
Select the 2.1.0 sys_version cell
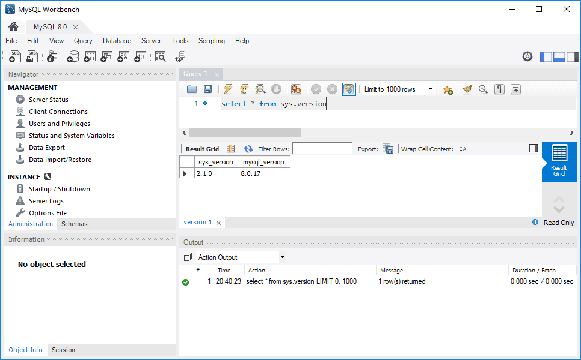click(217, 173)
